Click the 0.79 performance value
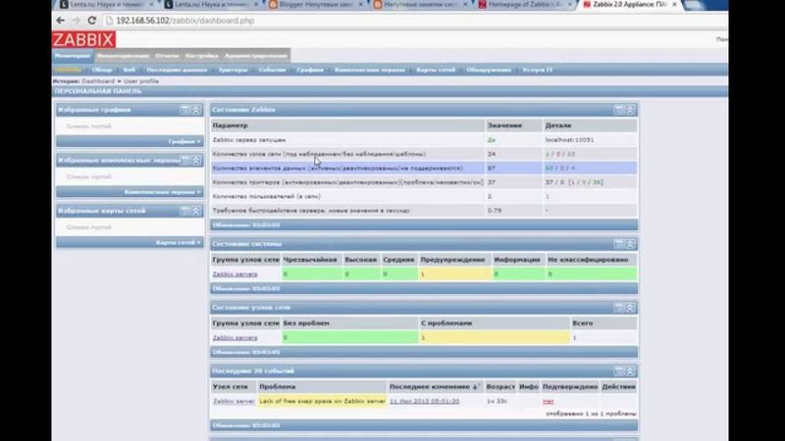 [495, 211]
